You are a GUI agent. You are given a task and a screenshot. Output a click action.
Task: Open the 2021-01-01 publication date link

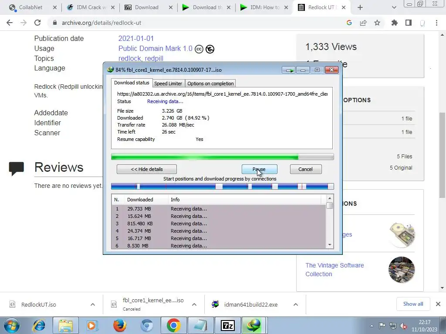pos(136,38)
